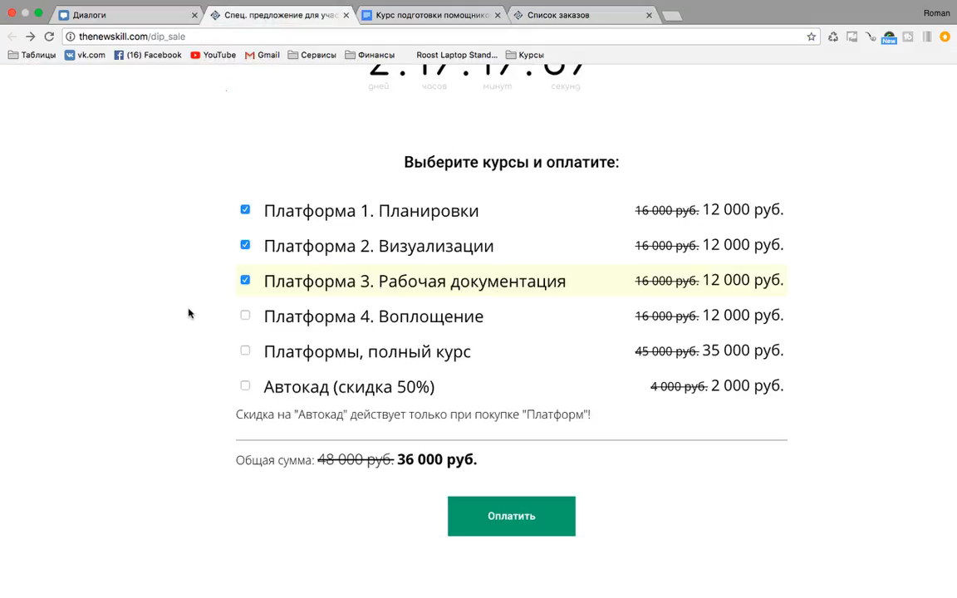Expand the Финансы bookmarks folder
This screenshot has height=598, width=957.
(x=370, y=55)
